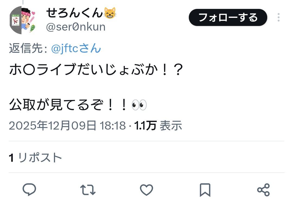Like the tweet with the heart icon
The height and width of the screenshot is (205, 293).
pyautogui.click(x=146, y=190)
